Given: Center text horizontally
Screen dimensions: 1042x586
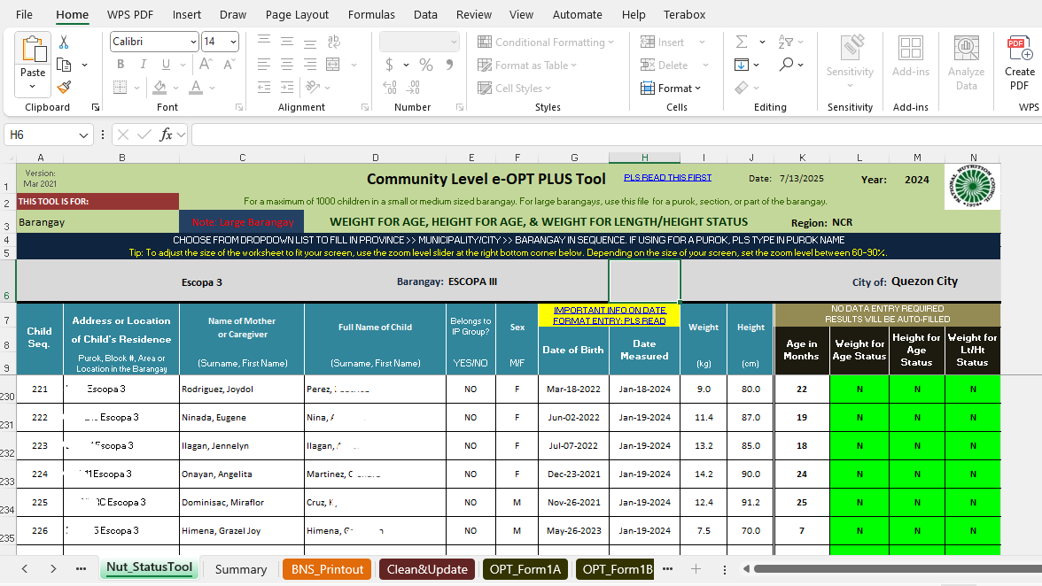Looking at the screenshot, I should [x=287, y=65].
